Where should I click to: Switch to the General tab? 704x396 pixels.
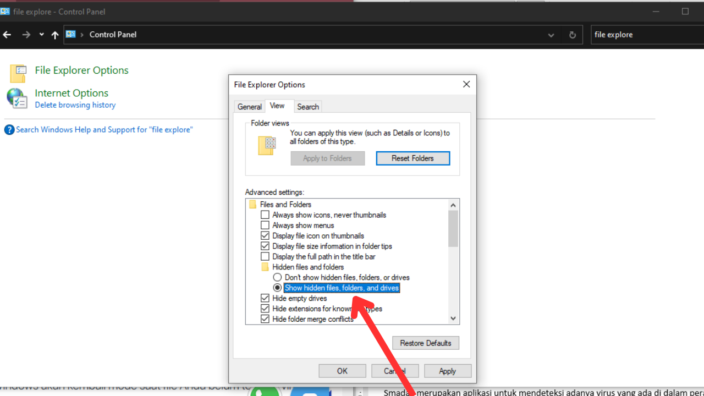click(x=250, y=107)
